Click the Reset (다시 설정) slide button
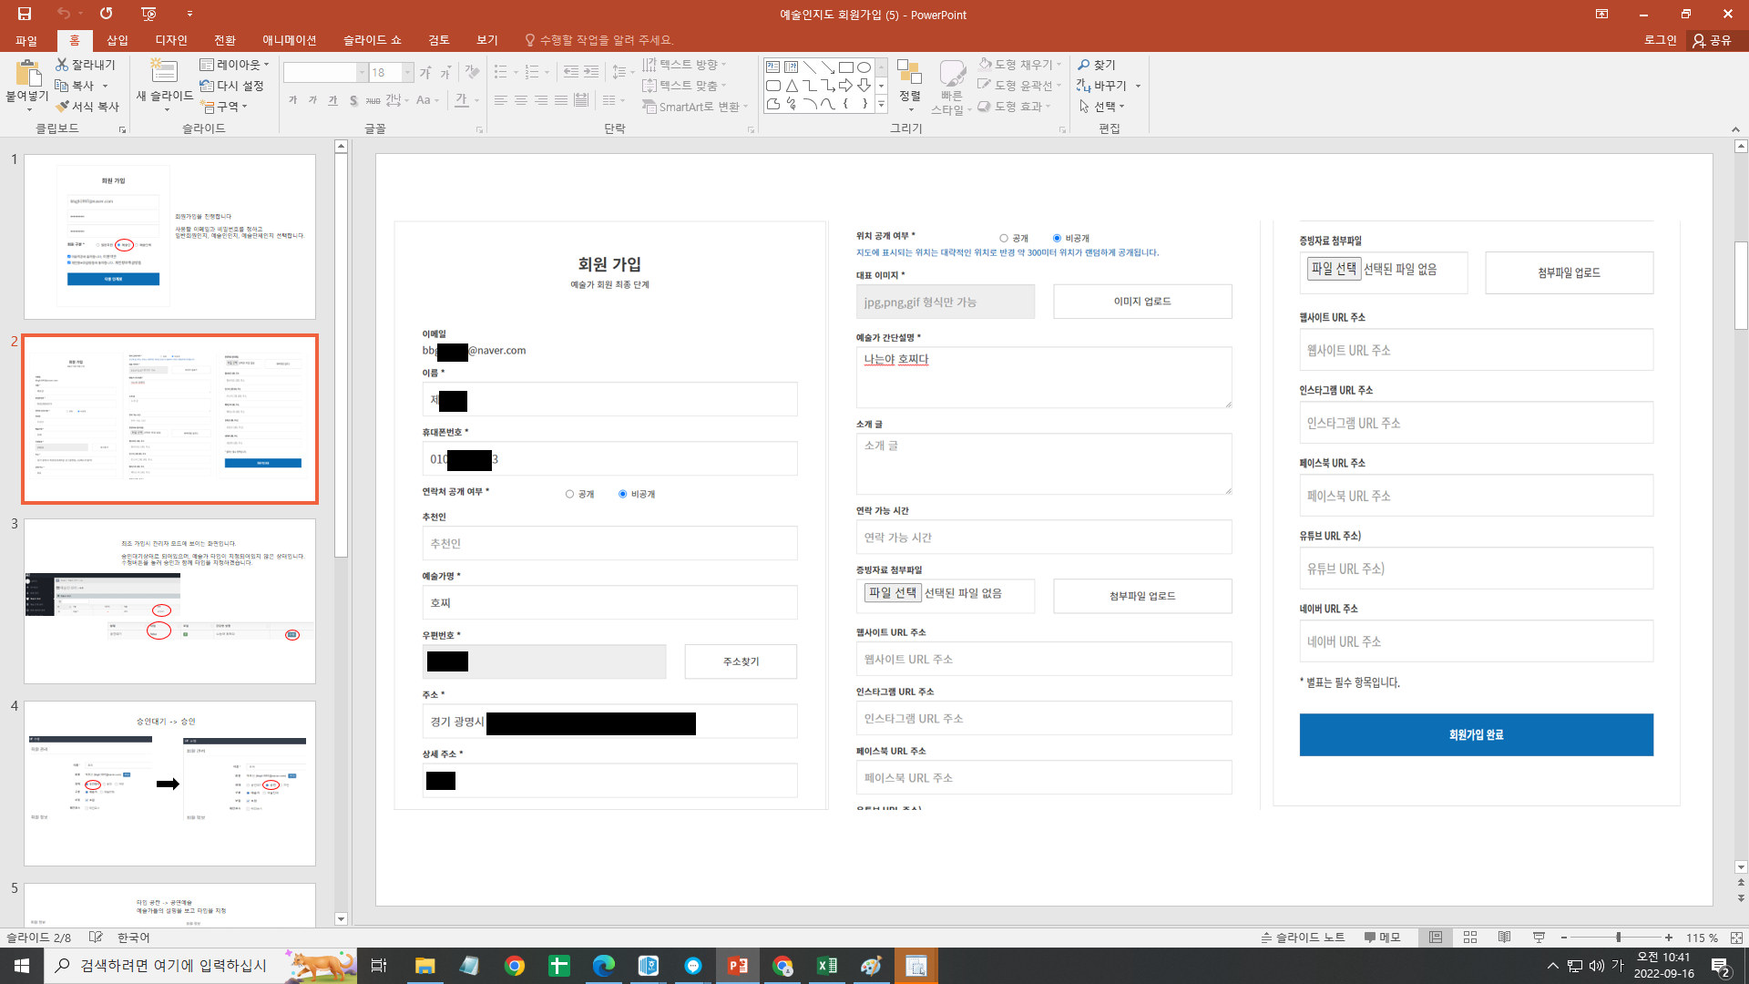 [x=232, y=86]
